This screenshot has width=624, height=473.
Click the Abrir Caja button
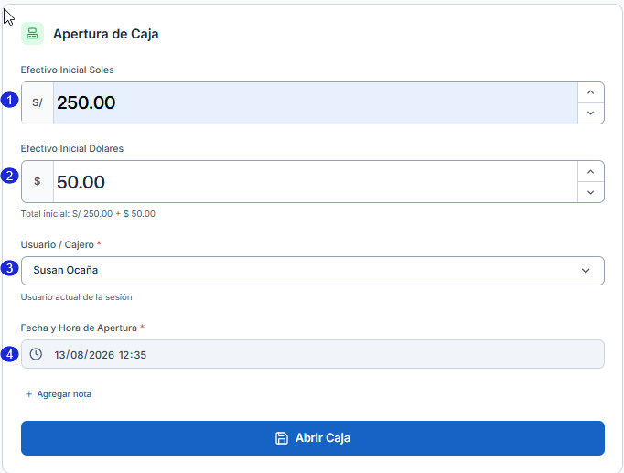coord(313,438)
